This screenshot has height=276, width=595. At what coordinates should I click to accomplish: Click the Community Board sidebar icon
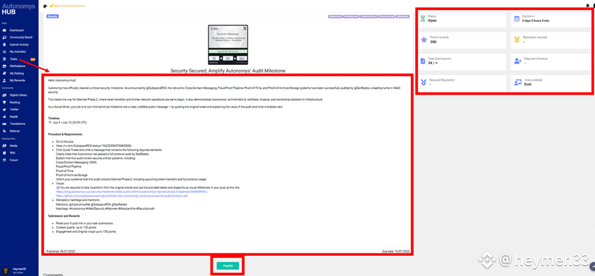click(x=4, y=38)
